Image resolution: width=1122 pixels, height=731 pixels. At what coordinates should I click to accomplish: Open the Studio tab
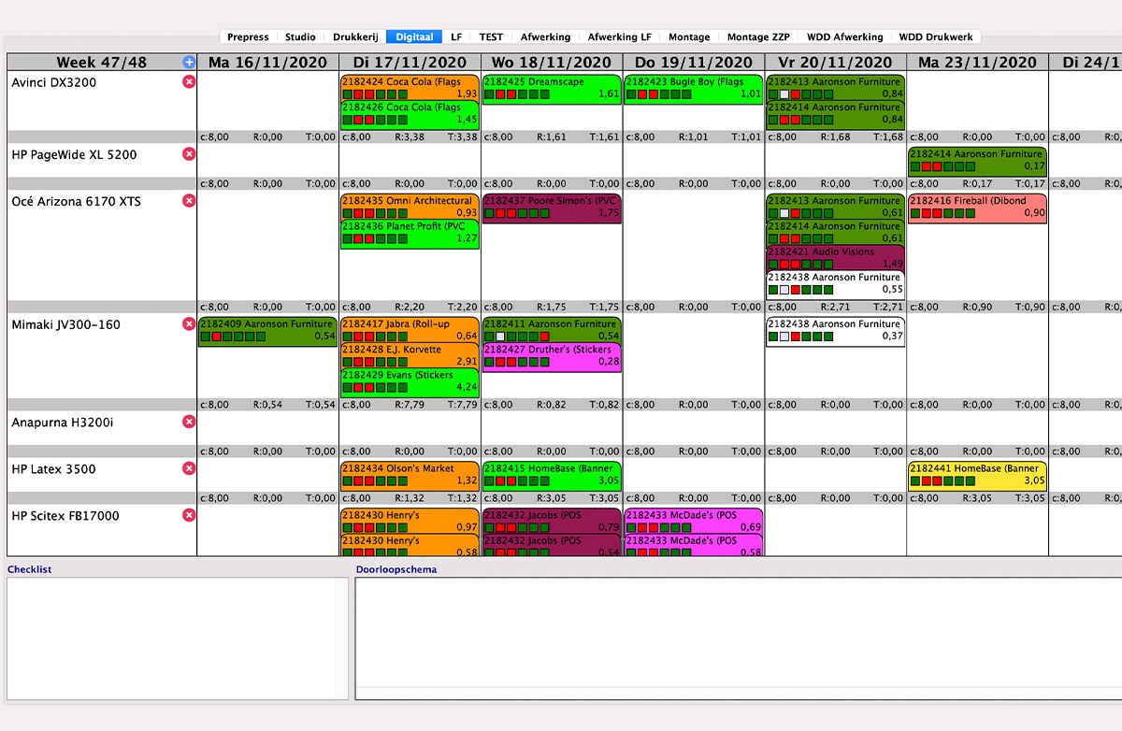tap(300, 37)
